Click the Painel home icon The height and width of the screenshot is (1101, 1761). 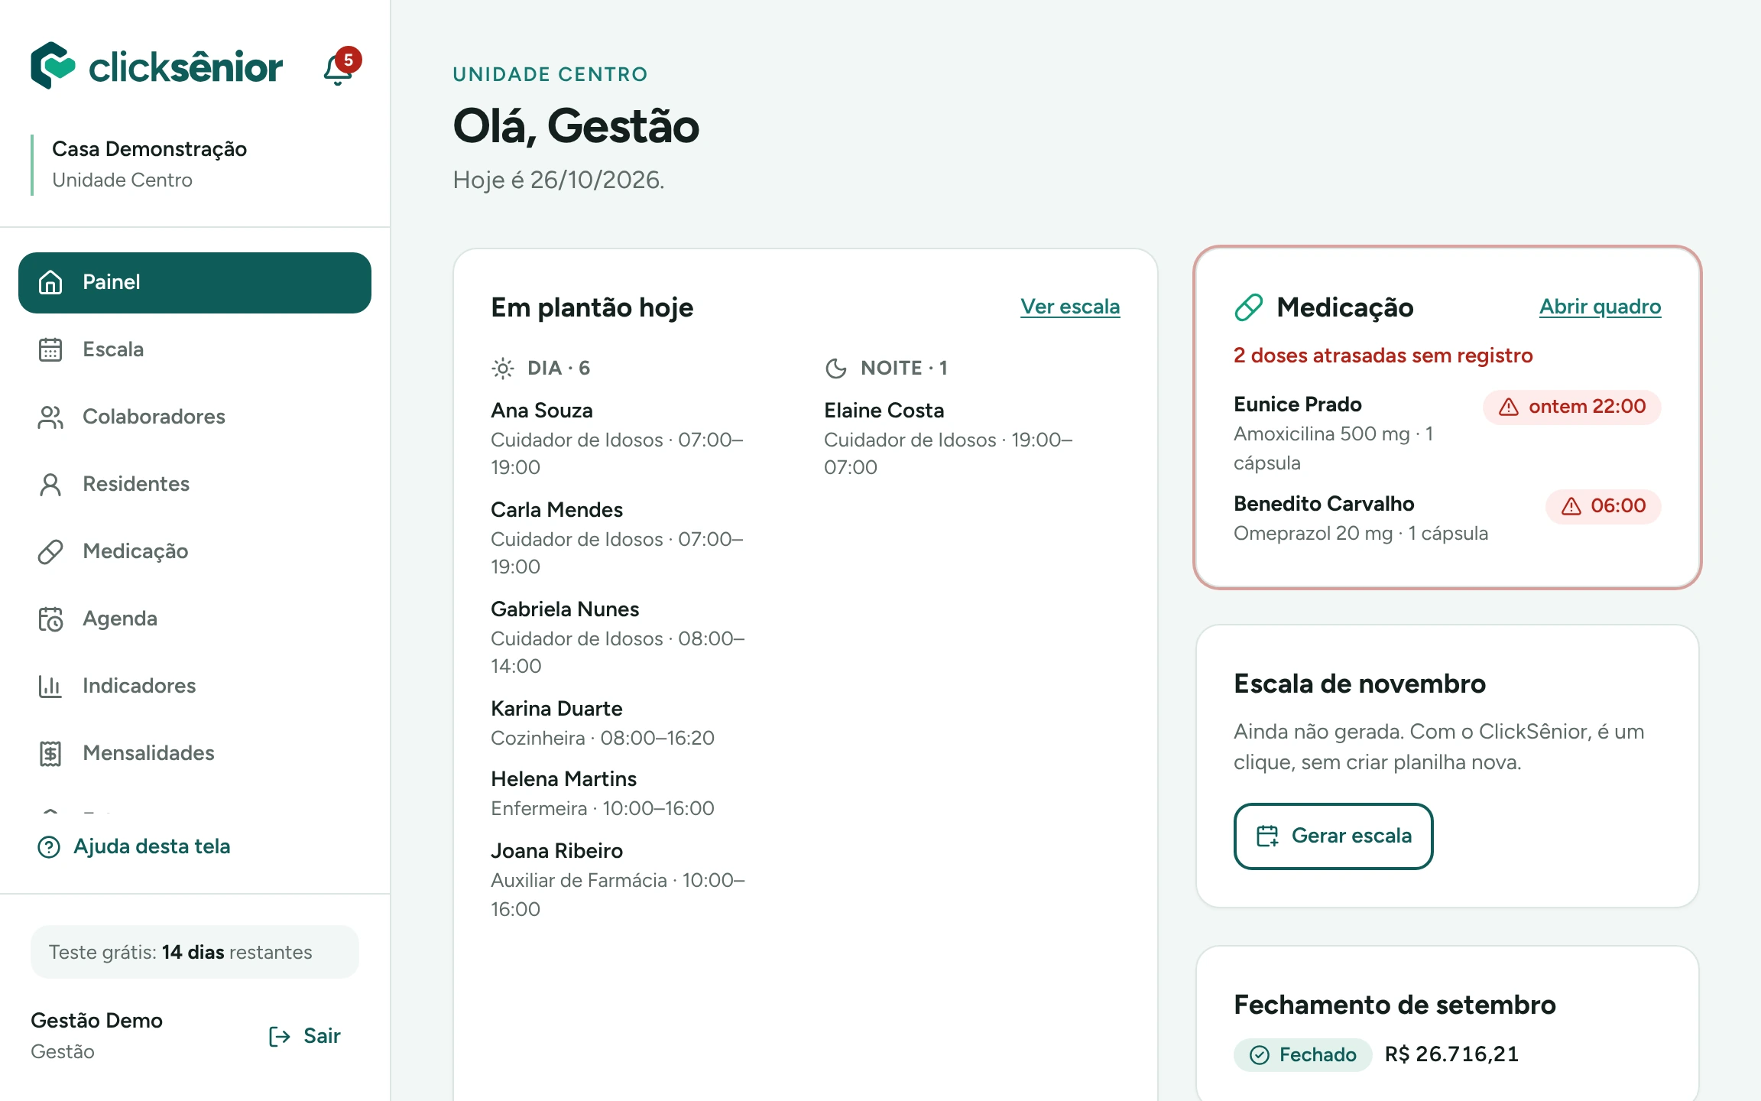coord(50,282)
